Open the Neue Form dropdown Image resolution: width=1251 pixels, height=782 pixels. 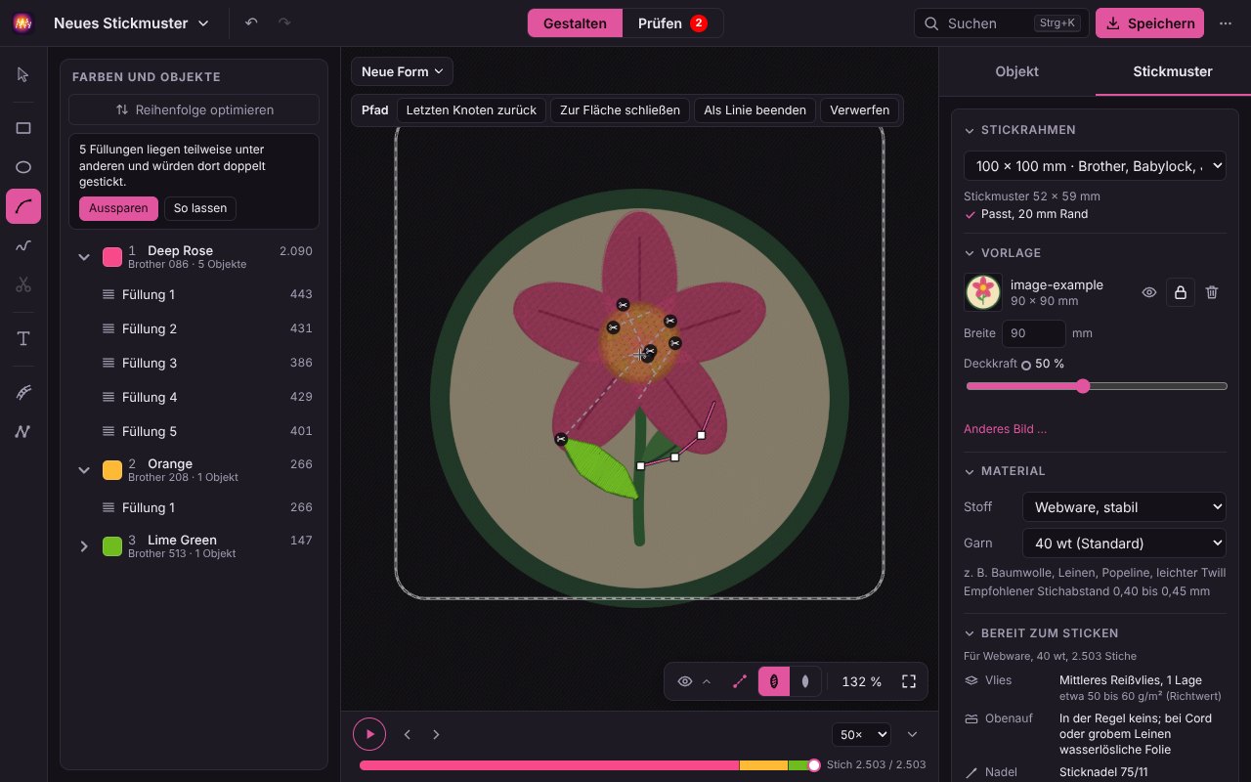click(402, 71)
